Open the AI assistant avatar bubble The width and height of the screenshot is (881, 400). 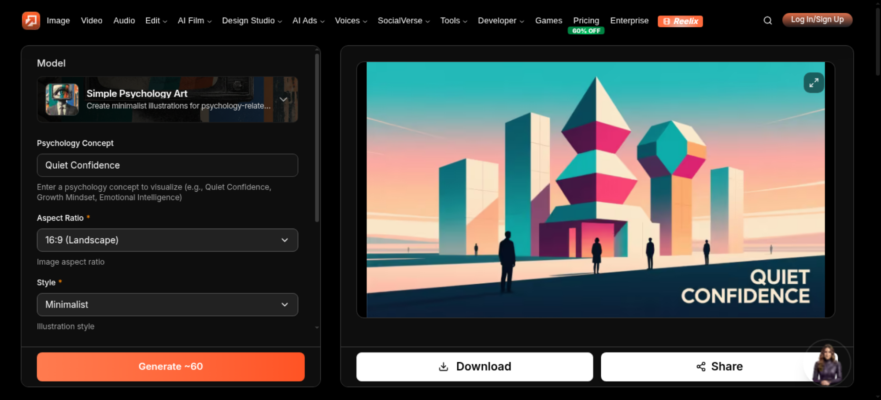click(827, 363)
